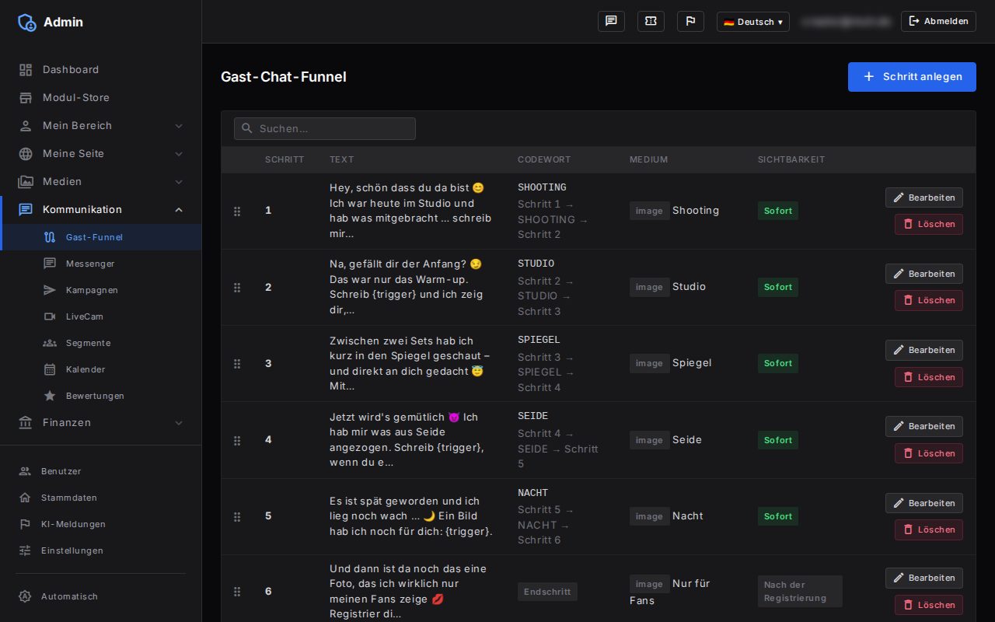Collapse the Kommunikation section
The width and height of the screenshot is (995, 622).
(101, 209)
